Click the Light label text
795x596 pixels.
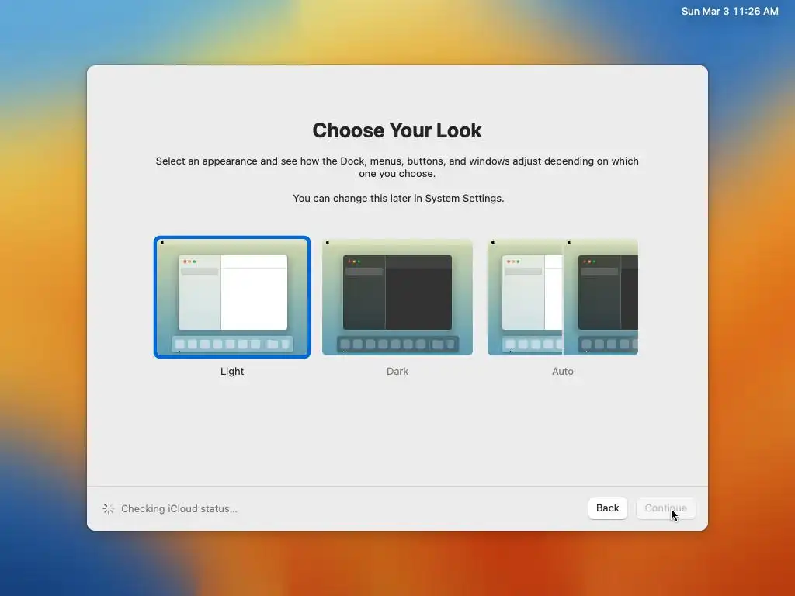(x=232, y=371)
